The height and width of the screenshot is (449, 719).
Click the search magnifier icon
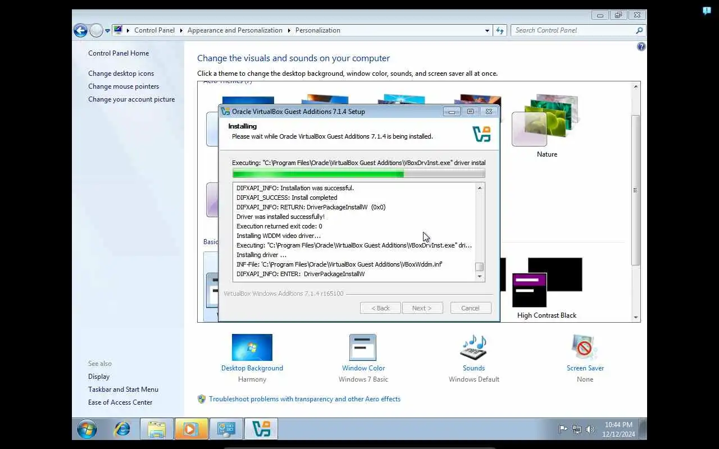[x=639, y=30]
